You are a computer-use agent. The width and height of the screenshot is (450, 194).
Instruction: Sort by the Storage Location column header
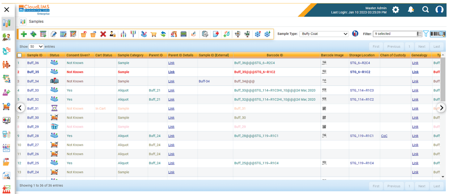pyautogui.click(x=362, y=55)
